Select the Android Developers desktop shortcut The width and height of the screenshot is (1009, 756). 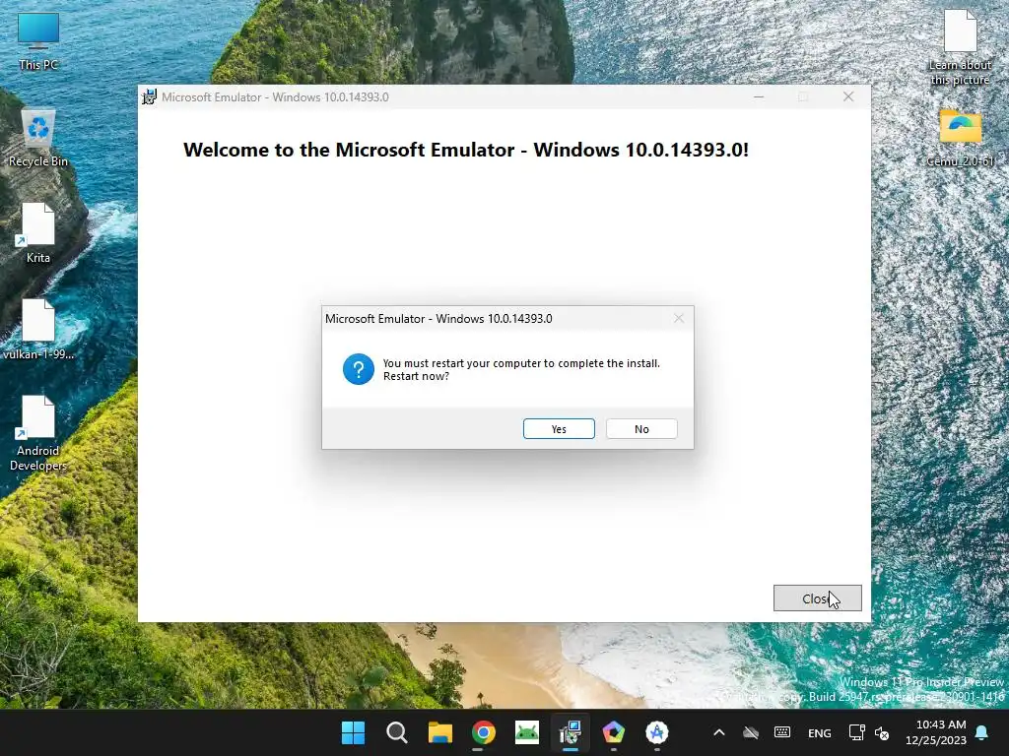click(38, 434)
